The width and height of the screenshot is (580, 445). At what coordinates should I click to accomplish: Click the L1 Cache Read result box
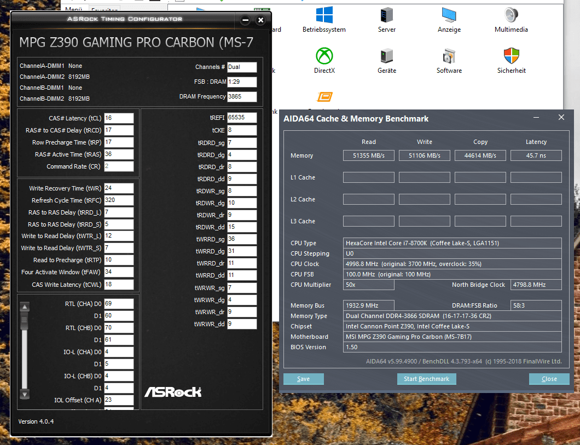click(368, 177)
